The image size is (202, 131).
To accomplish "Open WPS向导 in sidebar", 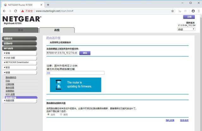I will pyautogui.click(x=20, y=48).
